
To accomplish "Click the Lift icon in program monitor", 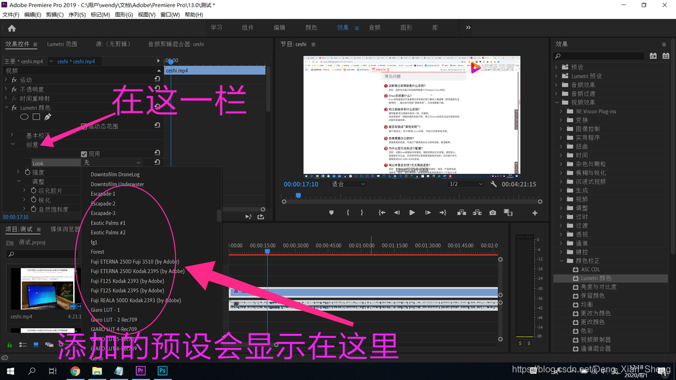I will click(461, 213).
